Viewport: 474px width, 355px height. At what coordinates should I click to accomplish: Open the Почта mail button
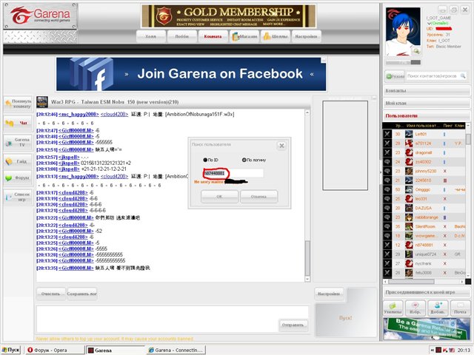point(460,308)
